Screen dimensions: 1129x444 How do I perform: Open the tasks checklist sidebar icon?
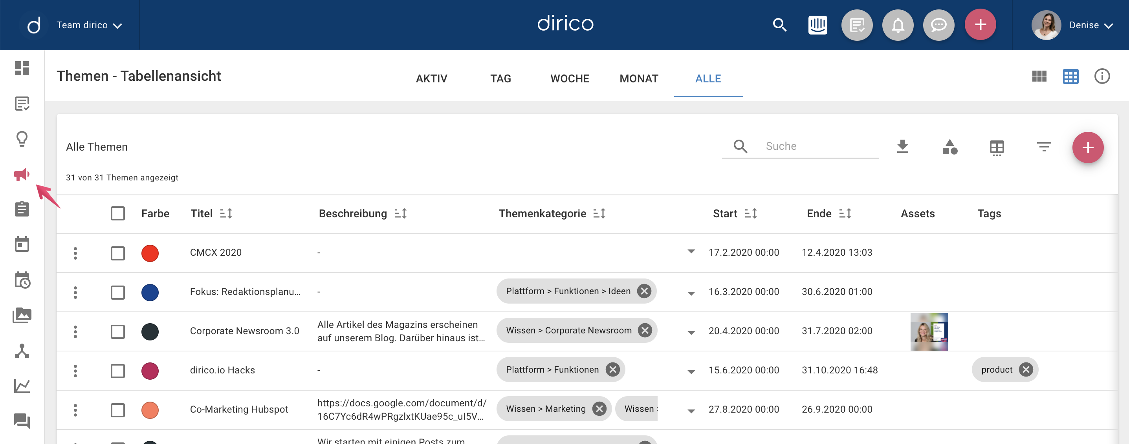coord(22,104)
